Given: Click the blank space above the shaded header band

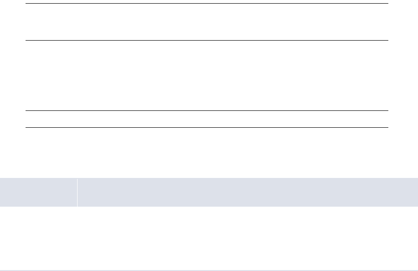Looking at the screenshot, I should (x=206, y=153).
